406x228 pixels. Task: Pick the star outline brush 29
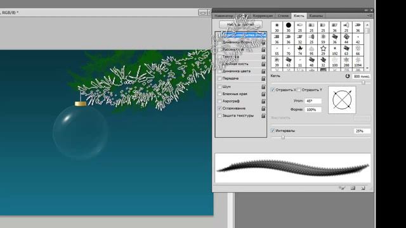(x=323, y=50)
